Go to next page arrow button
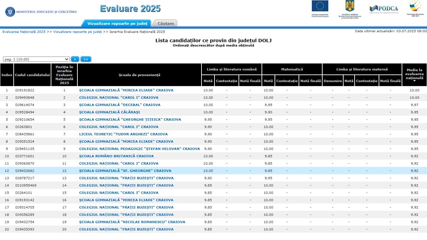Image resolution: width=427 pixels, height=240 pixels. [x=75, y=59]
